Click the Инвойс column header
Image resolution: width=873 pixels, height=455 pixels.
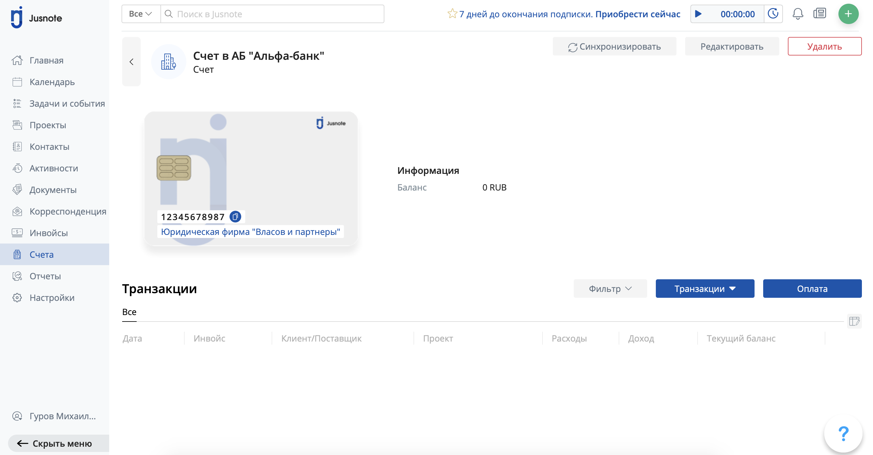pos(209,338)
